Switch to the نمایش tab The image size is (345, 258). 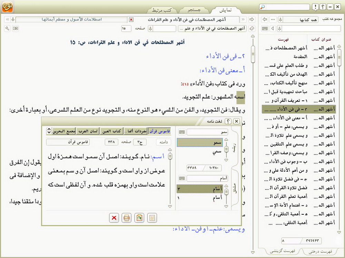coord(226,10)
